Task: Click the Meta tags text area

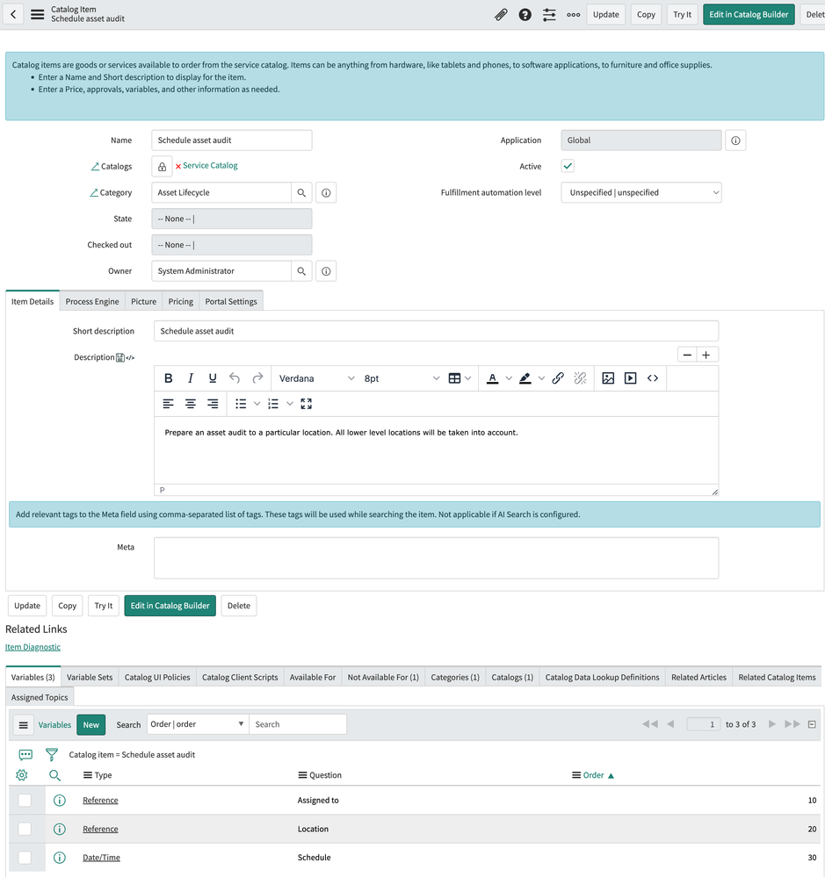Action: click(436, 558)
